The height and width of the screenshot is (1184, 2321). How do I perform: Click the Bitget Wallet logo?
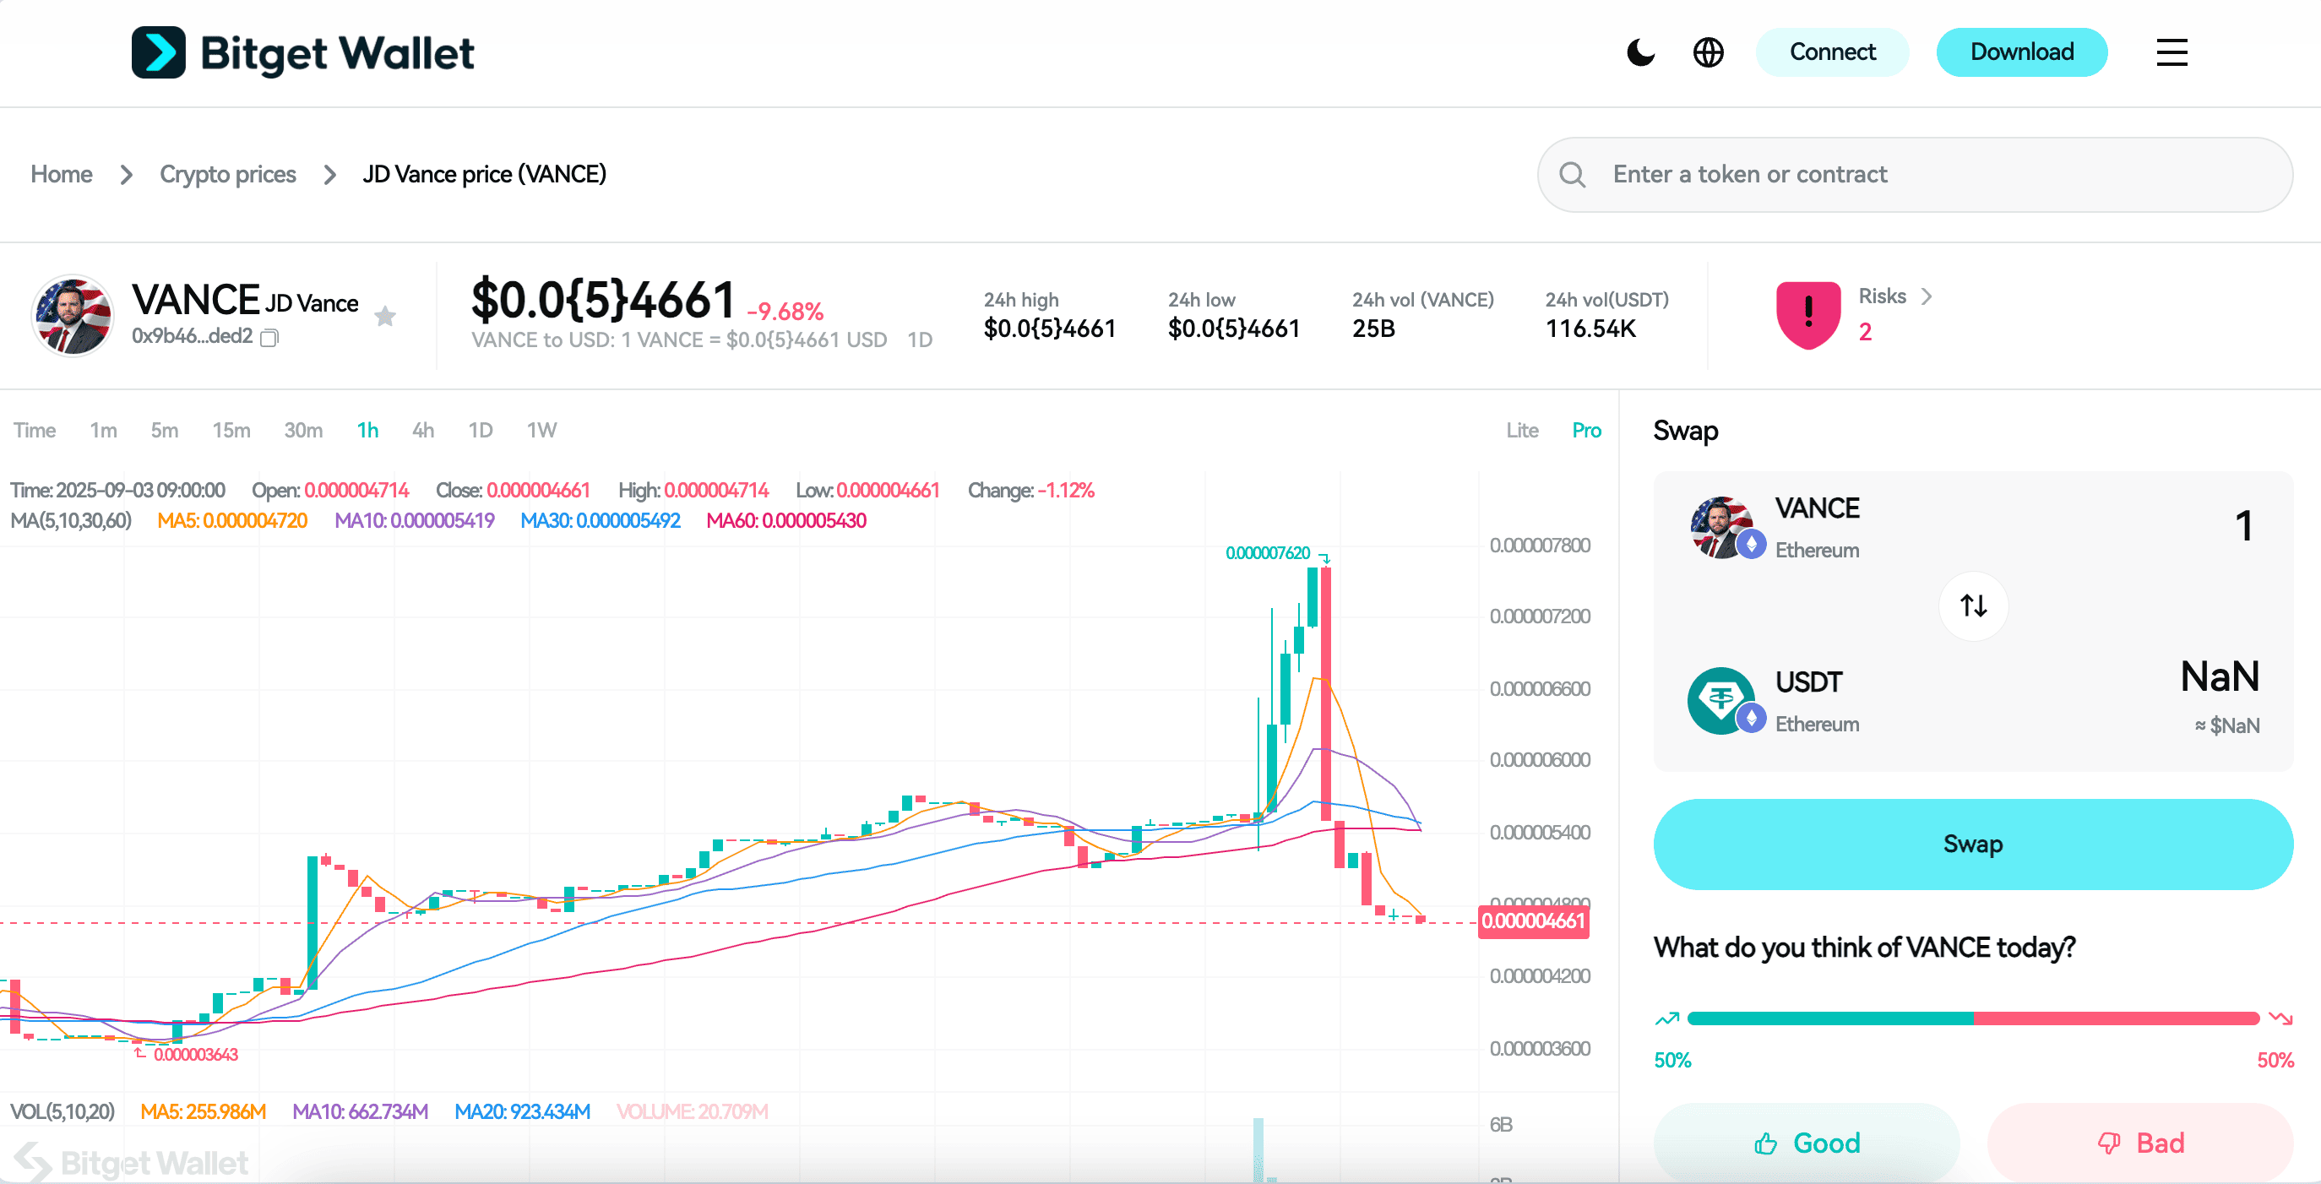point(302,52)
